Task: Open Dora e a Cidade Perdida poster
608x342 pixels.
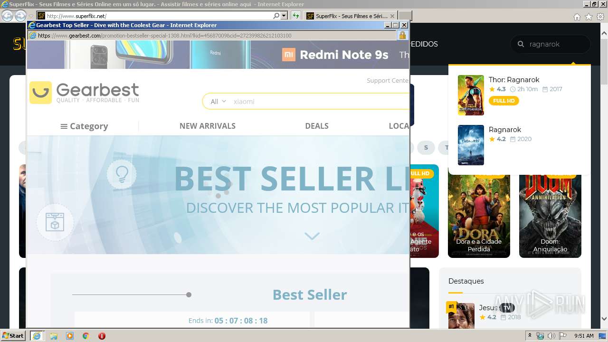Action: tap(479, 211)
